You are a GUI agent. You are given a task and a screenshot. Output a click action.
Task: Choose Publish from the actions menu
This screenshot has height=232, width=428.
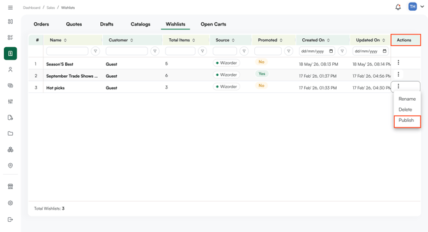[406, 120]
